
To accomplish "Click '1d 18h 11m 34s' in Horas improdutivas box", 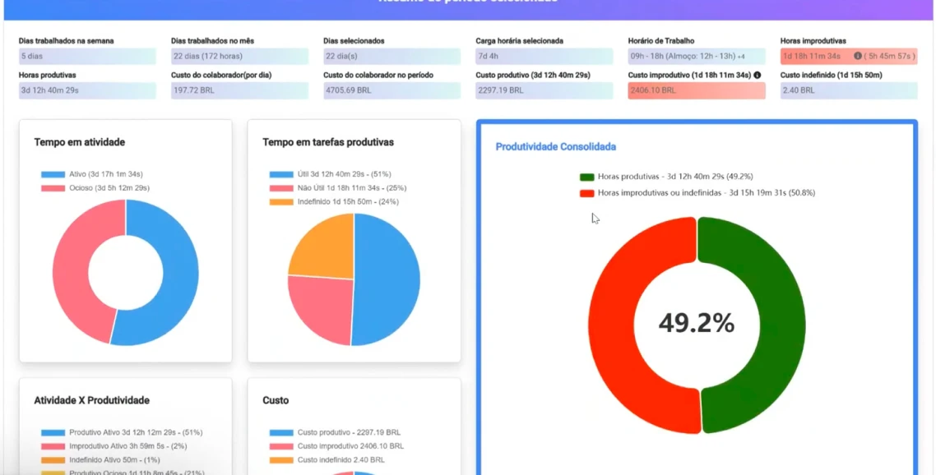I will [x=812, y=56].
